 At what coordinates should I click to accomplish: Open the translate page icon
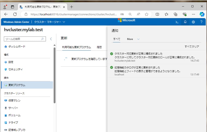click(122, 14)
